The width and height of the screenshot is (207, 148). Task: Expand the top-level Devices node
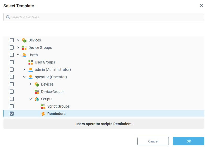pyautogui.click(x=18, y=40)
